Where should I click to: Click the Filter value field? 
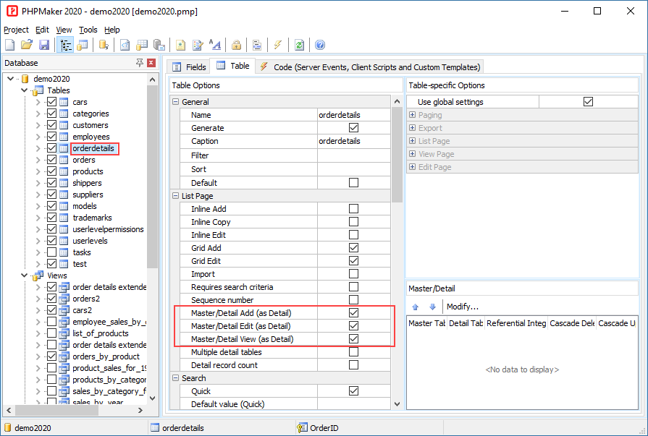click(x=353, y=155)
